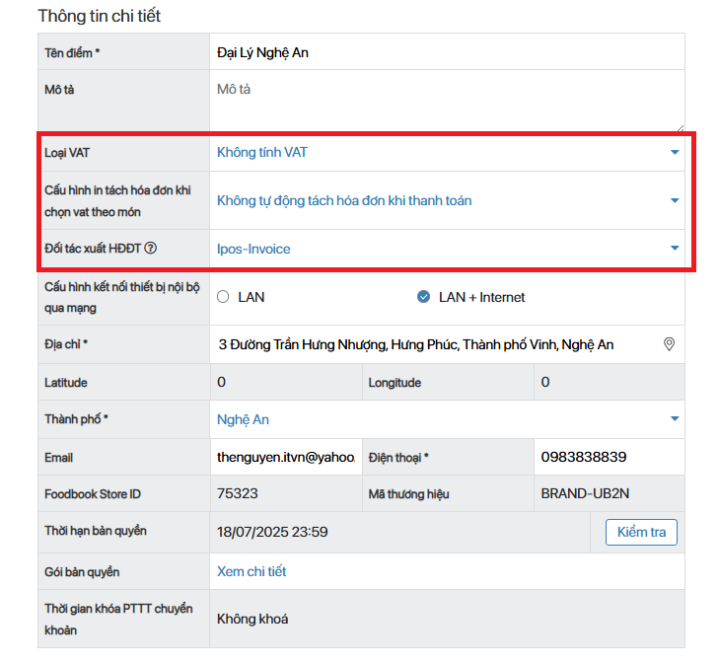Click the Kiểm tra button

(641, 533)
